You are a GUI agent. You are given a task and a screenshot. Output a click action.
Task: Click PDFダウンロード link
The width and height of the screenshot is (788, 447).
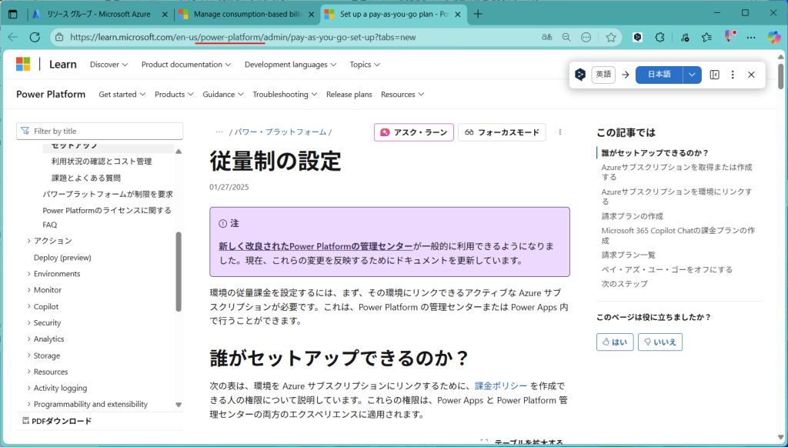click(x=57, y=421)
